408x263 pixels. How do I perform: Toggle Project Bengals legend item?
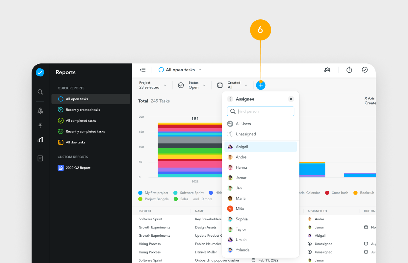pos(153,199)
